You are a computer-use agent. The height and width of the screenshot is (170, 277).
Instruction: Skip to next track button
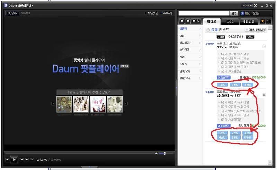pyautogui.click(x=27, y=159)
